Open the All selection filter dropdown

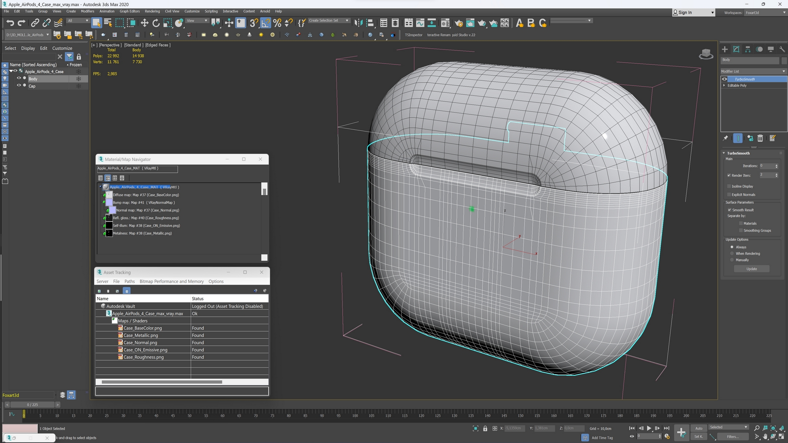(78, 21)
